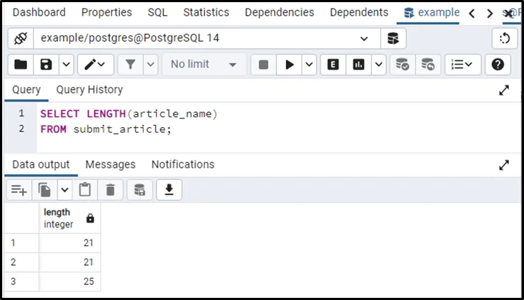
Task: Expand the connection selector example/postgres@PostgreSQL 14
Action: (x=364, y=38)
